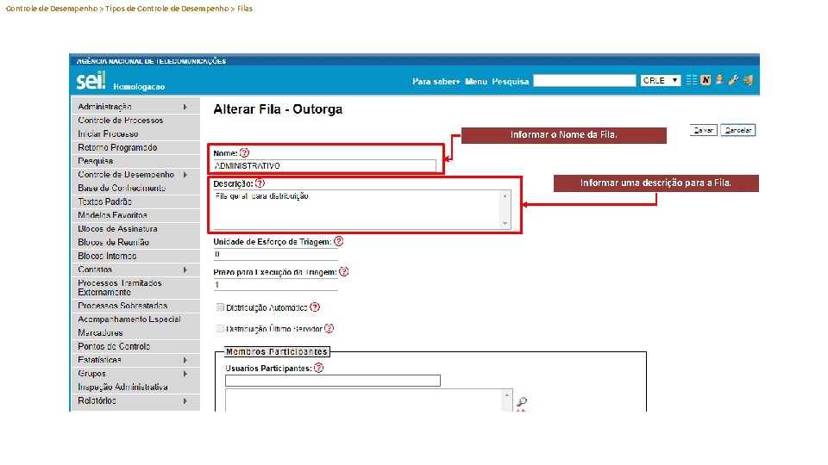828x465 pixels.
Task: Expand the Contatos submenu arrow
Action: [x=185, y=270]
